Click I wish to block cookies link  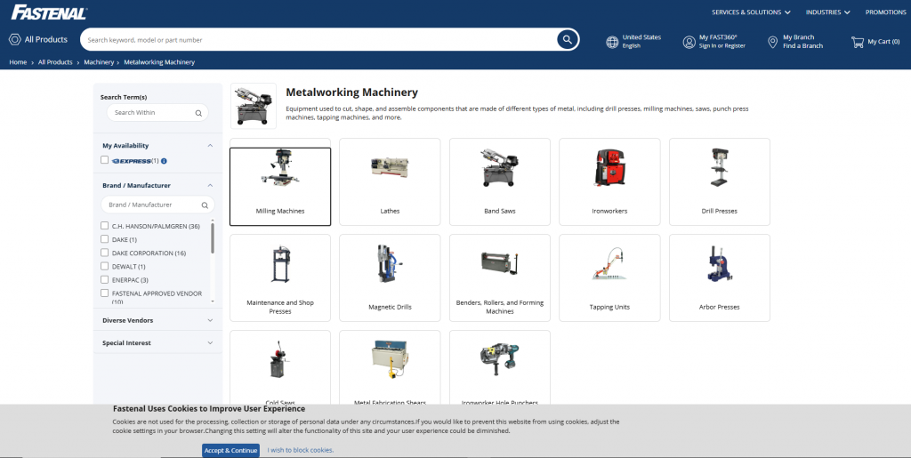[x=301, y=451]
